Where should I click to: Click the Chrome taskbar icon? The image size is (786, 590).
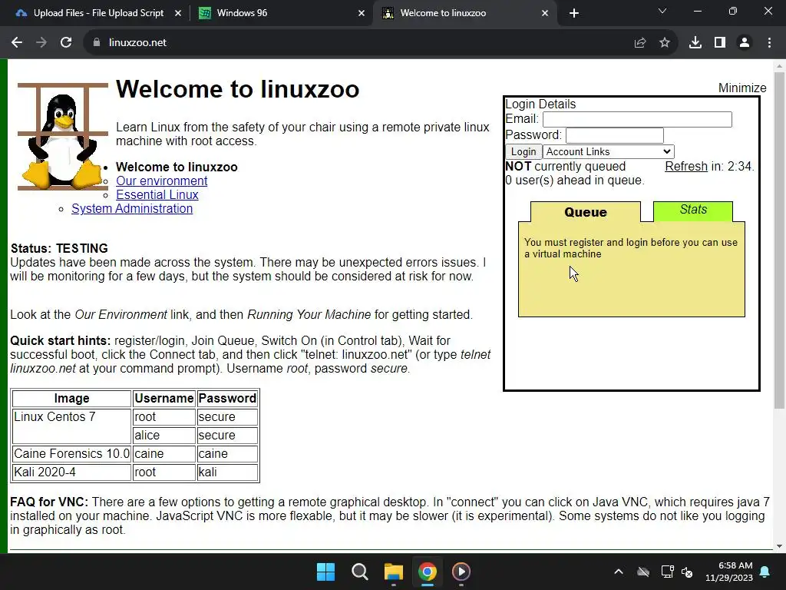[x=427, y=572]
